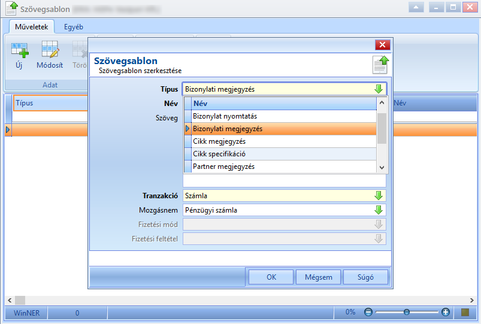Click the Új (new record) icon
The image size is (481, 324).
click(19, 50)
